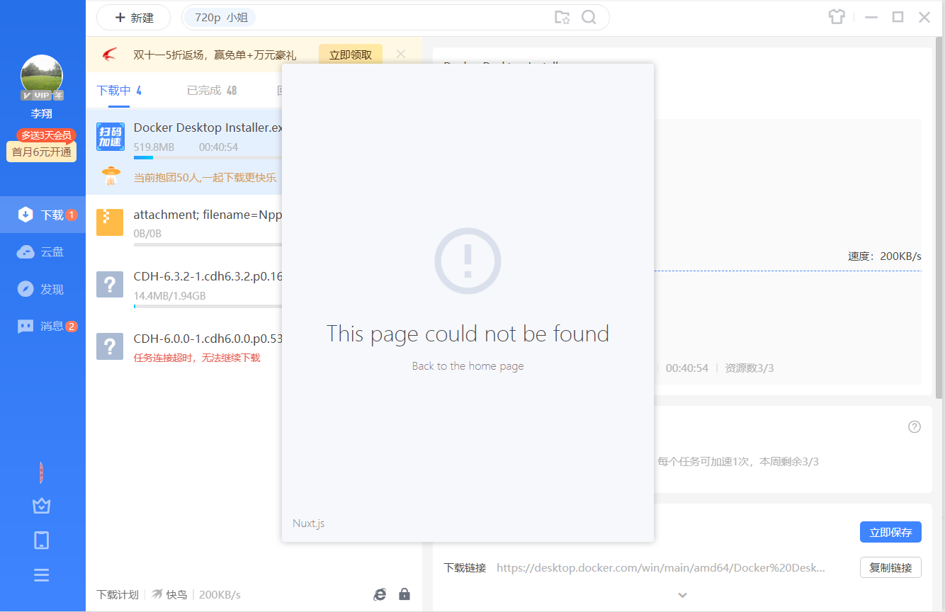Screen dimensions: 945x612
Task: Click the 新建 new task button
Action: click(133, 18)
